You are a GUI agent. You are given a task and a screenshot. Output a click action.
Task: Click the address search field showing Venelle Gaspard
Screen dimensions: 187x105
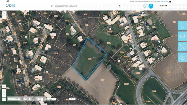pyautogui.click(x=85, y=6)
